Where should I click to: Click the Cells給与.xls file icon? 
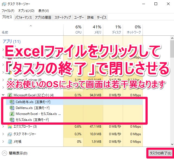point(12,102)
